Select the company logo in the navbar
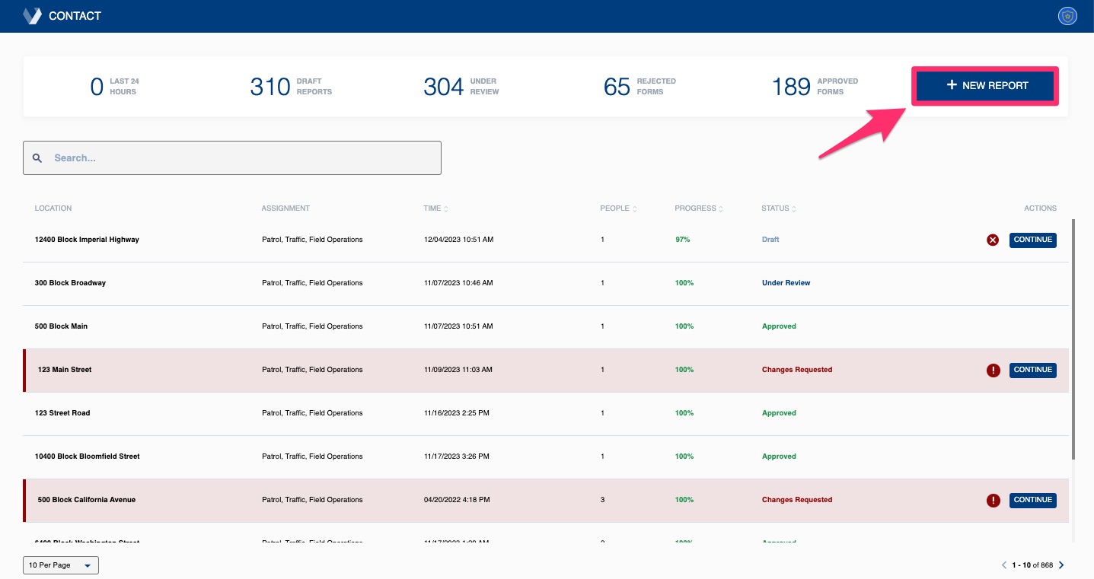The image size is (1094, 579). click(31, 15)
